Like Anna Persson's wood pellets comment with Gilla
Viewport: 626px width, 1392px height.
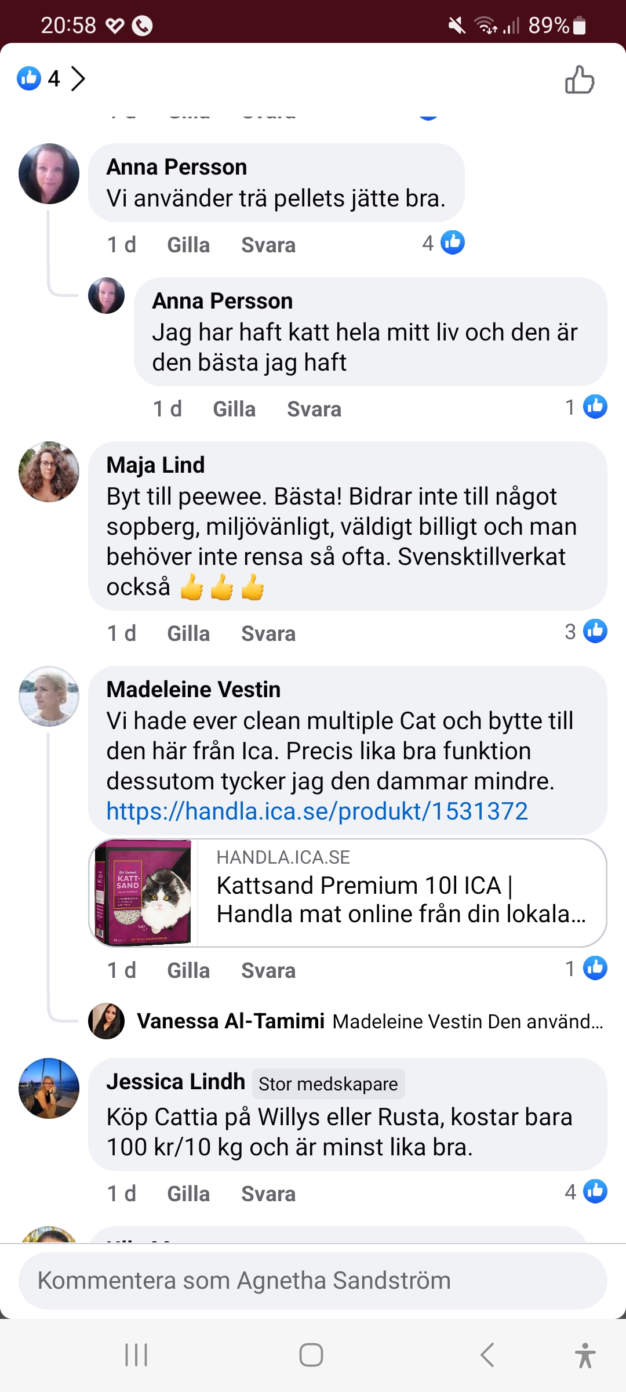click(x=188, y=245)
